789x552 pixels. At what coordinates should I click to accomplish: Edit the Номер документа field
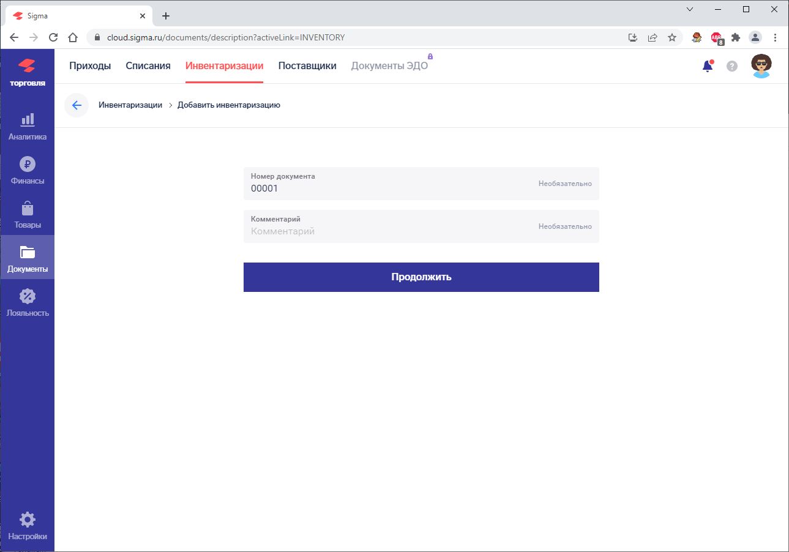click(x=367, y=188)
